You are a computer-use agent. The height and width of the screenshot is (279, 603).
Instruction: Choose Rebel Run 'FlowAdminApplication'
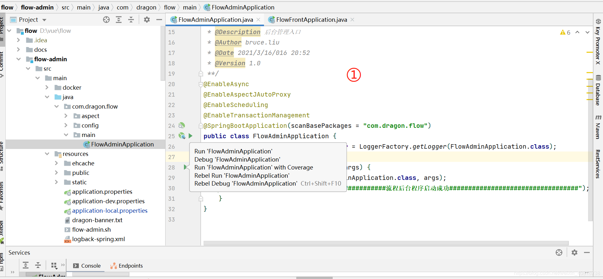coord(242,175)
